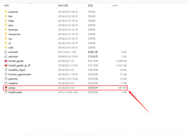
Task: Select the file name 'installer_input'
Action: (x=17, y=70)
